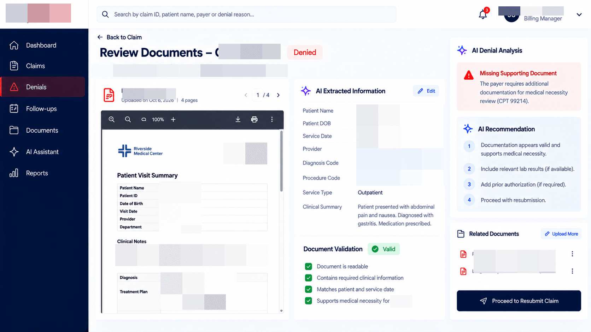Click the Reports bar chart icon
Viewport: 591px width, 332px height.
(14, 173)
